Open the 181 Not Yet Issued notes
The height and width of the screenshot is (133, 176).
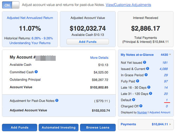tap(165, 63)
